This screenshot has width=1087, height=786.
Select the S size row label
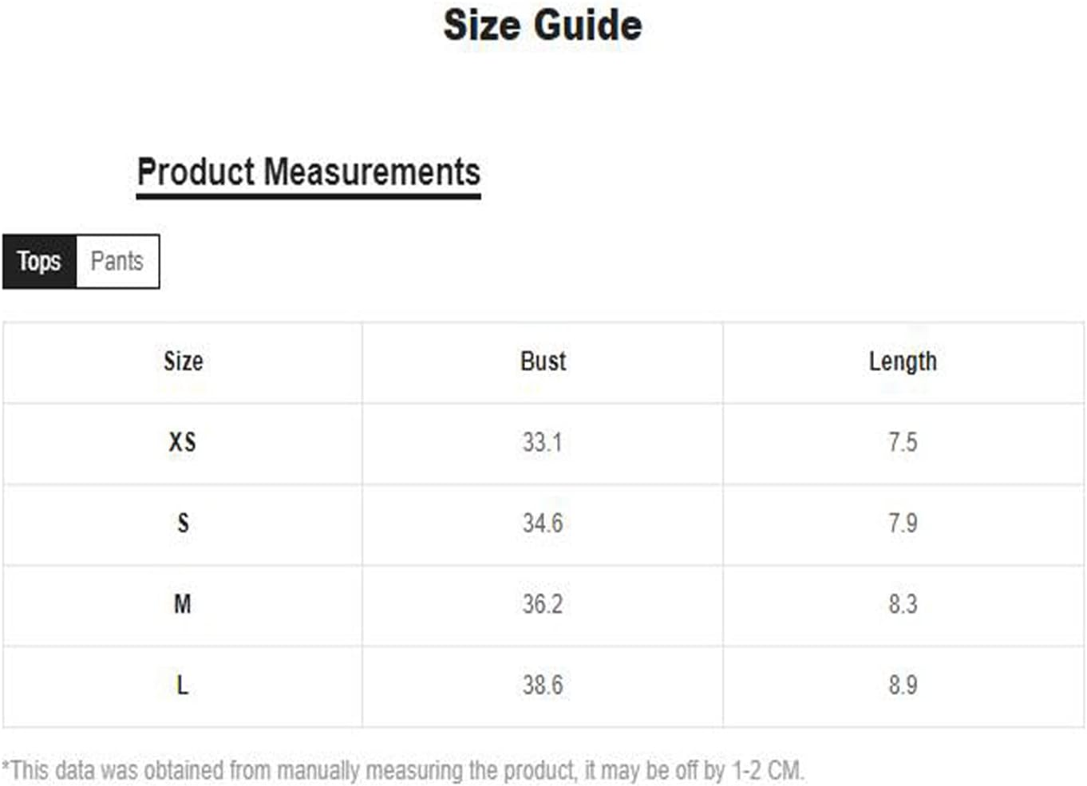(183, 523)
